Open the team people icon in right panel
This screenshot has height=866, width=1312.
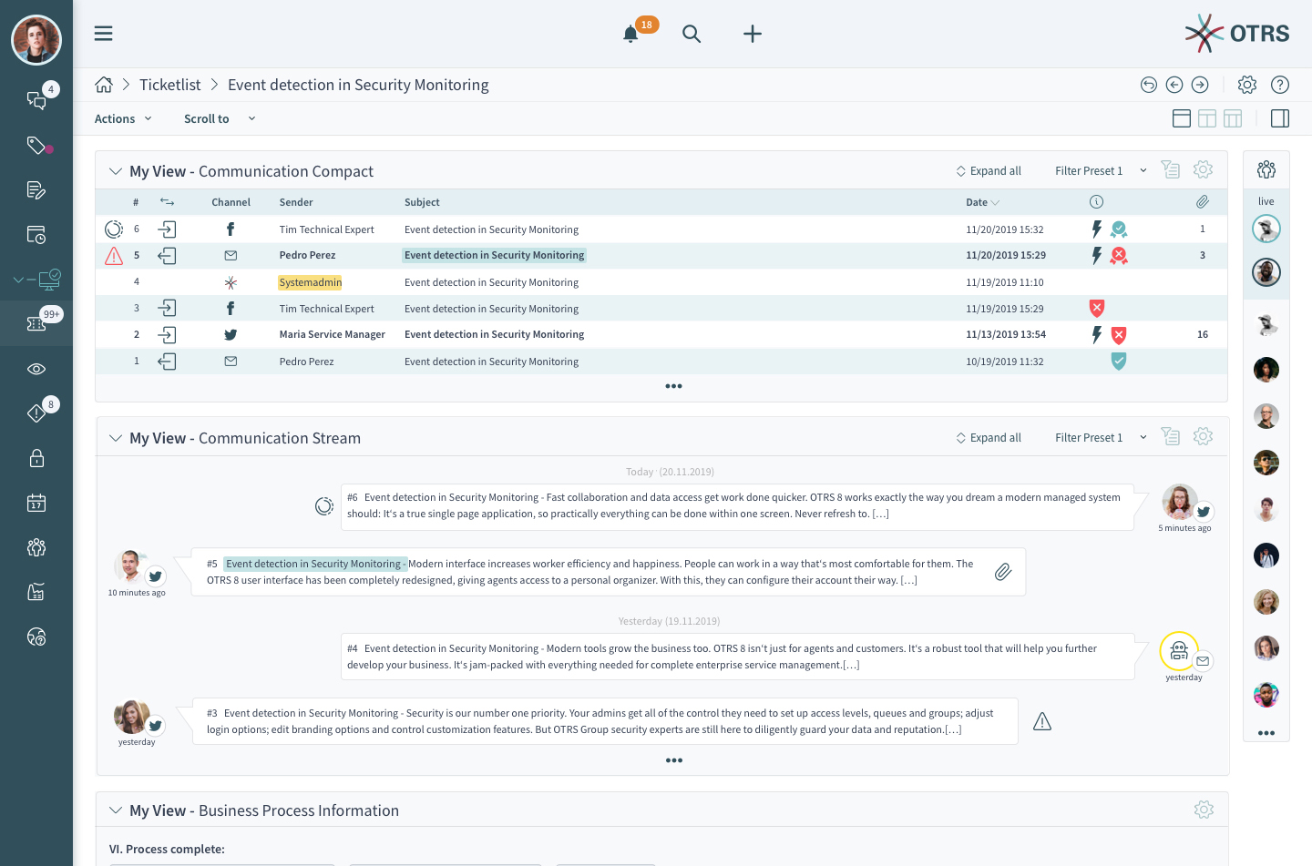point(1266,169)
